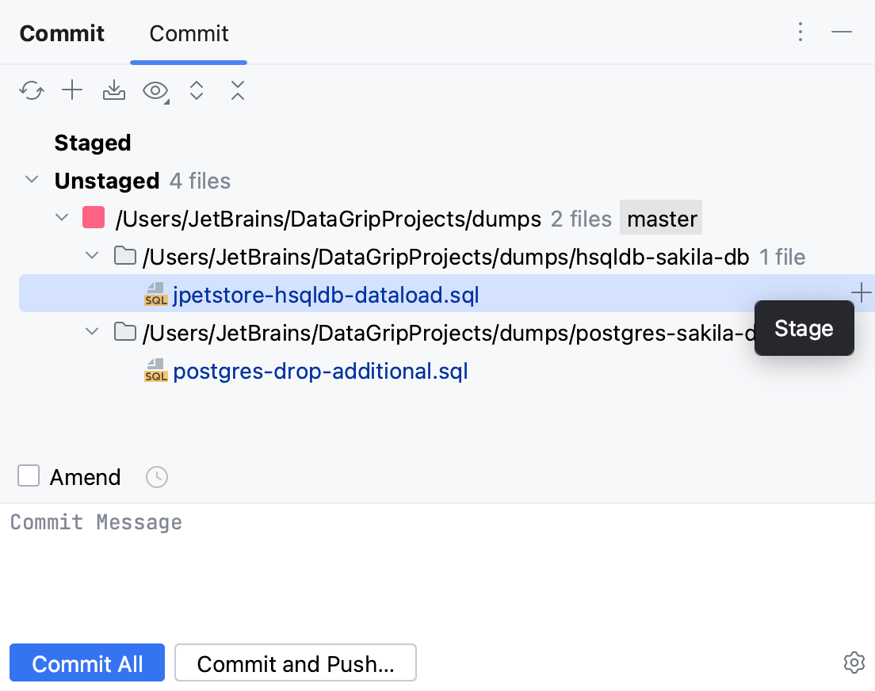Open commit options via the settings gear
Screen dimensions: 875x691
[854, 662]
